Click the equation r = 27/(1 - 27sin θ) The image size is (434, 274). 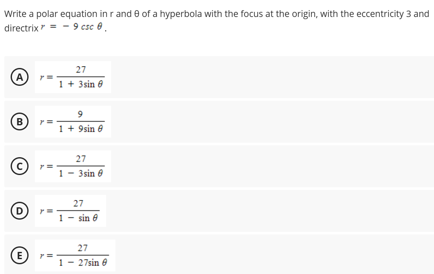[x=75, y=255]
